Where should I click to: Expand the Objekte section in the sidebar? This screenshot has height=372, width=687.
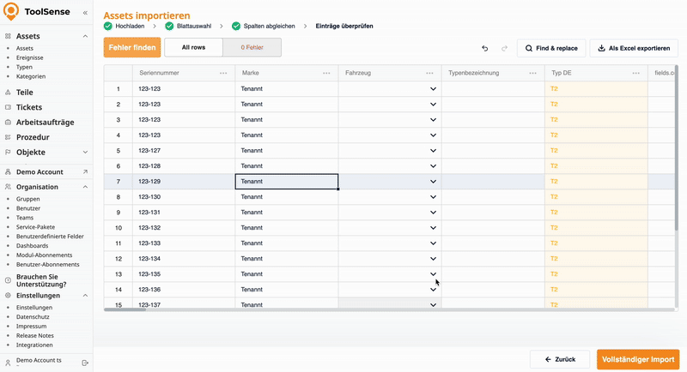pos(85,152)
